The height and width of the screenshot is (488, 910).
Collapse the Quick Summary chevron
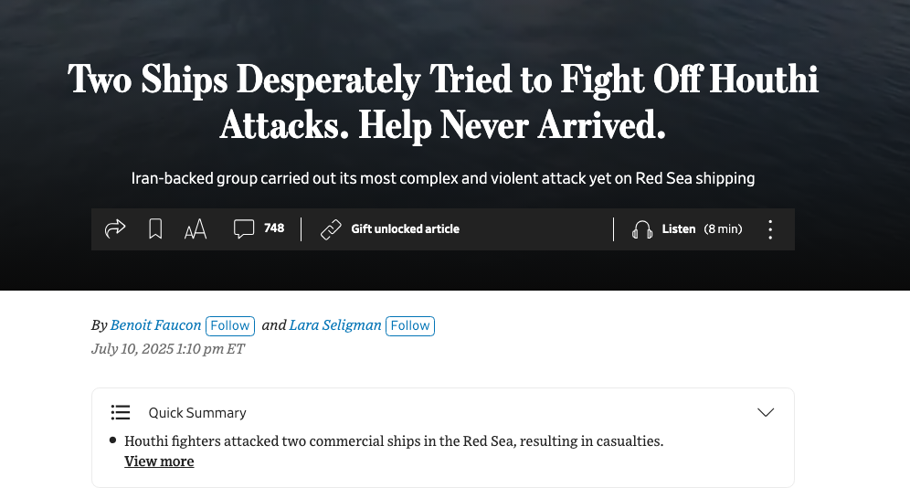tap(766, 412)
